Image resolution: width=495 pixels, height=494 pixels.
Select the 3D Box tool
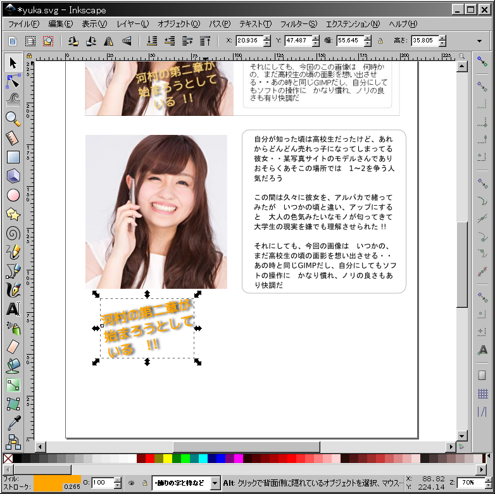pyautogui.click(x=13, y=176)
